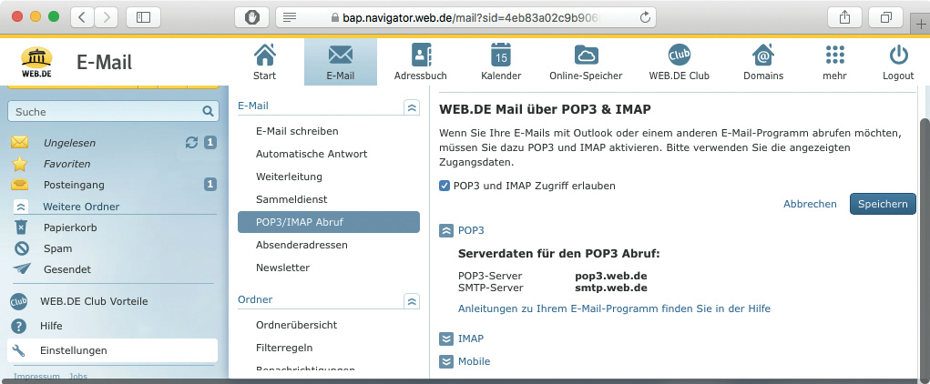Select Sammeldienst settings item
Image resolution: width=930 pixels, height=384 pixels.
point(291,199)
